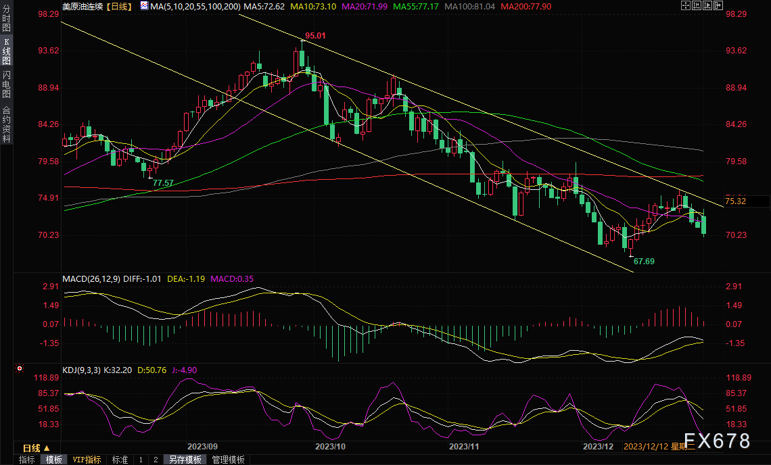Click the 美原油连续【日线】 chart title

pos(97,6)
